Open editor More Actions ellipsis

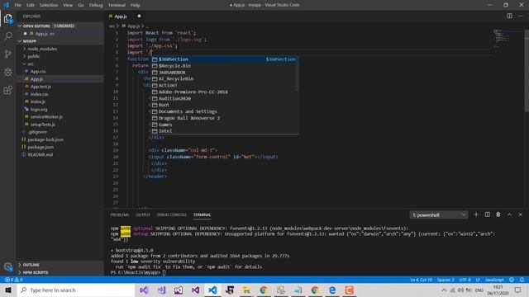521,16
